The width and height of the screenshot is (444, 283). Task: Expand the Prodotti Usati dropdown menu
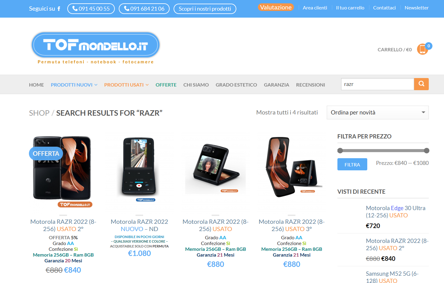[x=126, y=85]
